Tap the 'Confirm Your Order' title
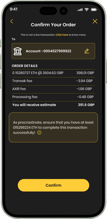The width and height of the screenshot is (107, 219). (x=53, y=25)
